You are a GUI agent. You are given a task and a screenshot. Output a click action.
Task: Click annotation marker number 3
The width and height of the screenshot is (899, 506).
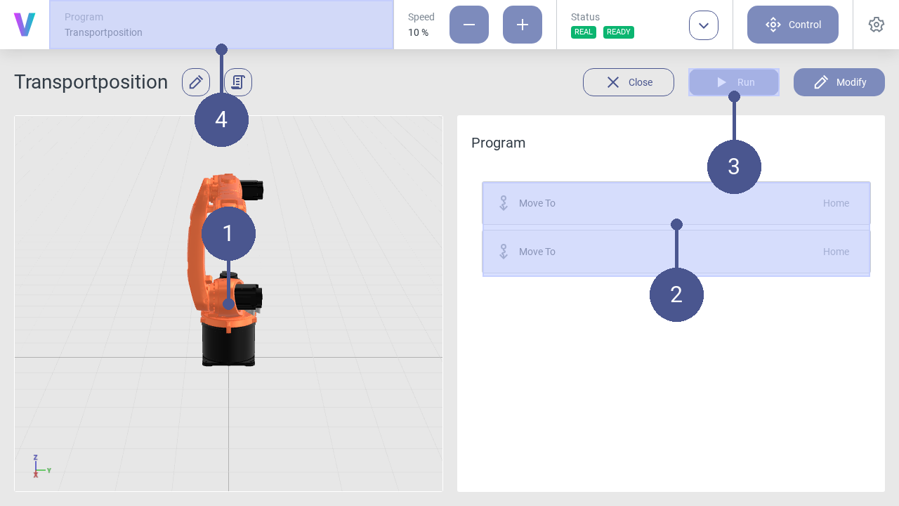coord(734,167)
